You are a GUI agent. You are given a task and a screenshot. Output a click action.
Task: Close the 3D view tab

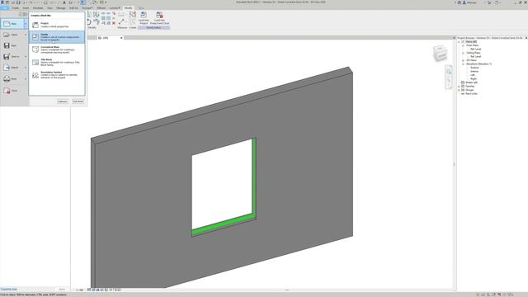tap(121, 38)
